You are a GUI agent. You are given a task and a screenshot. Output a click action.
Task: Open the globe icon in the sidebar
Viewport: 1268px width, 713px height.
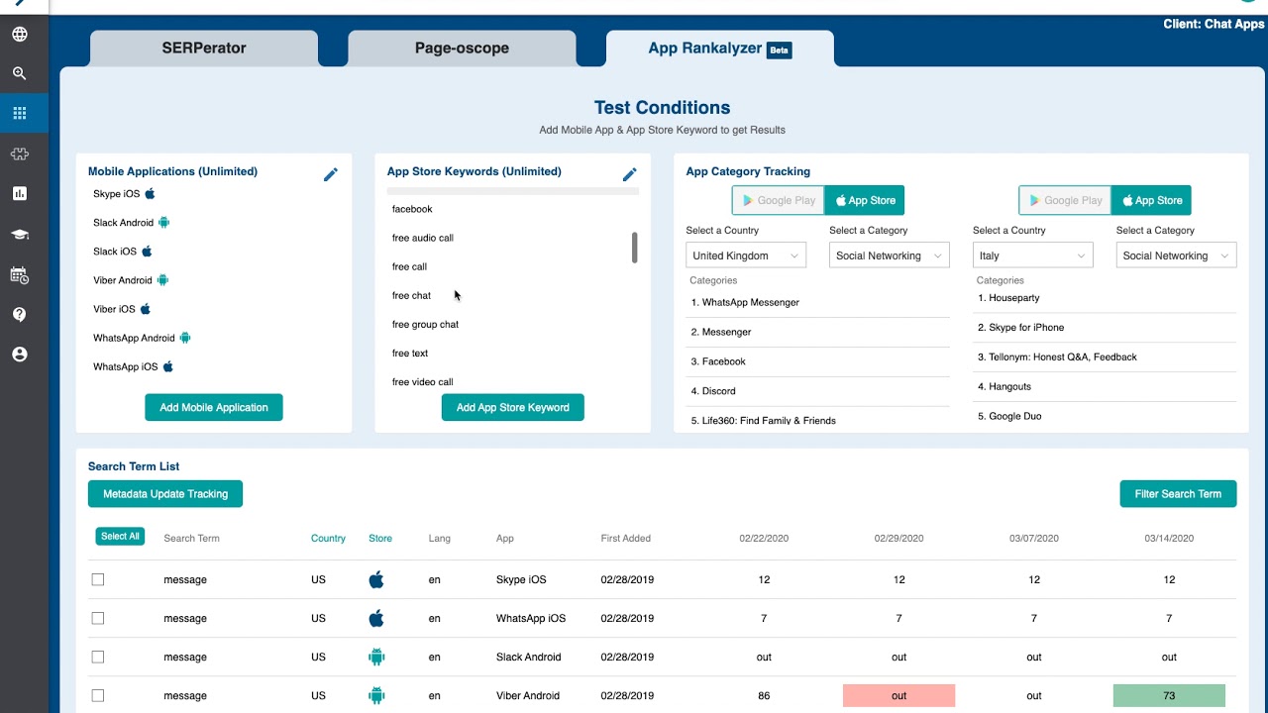click(20, 35)
